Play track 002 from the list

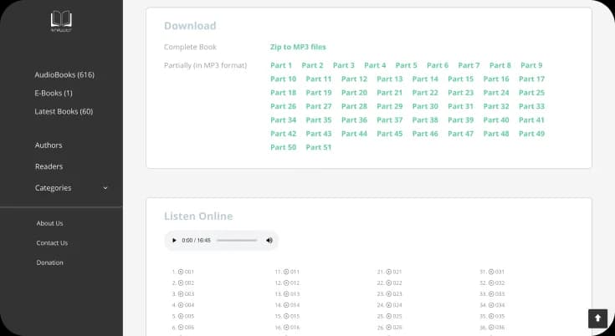click(187, 283)
